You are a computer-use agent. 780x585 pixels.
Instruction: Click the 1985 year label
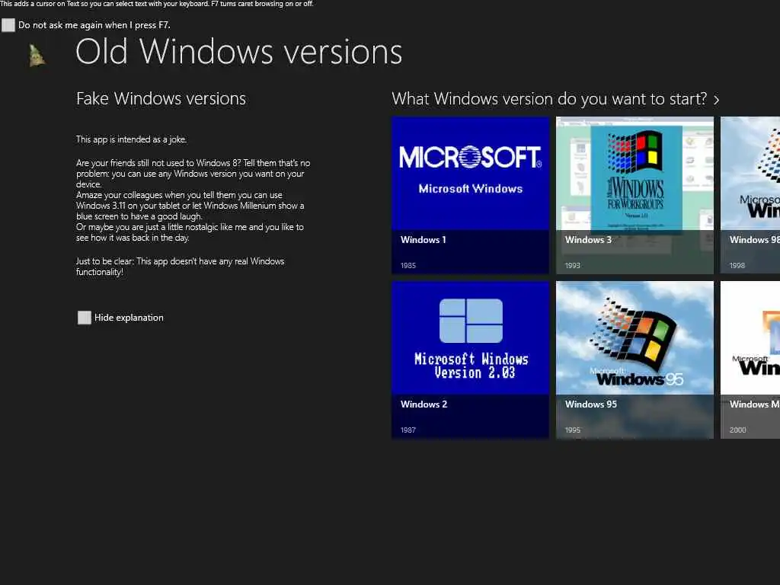click(x=408, y=266)
